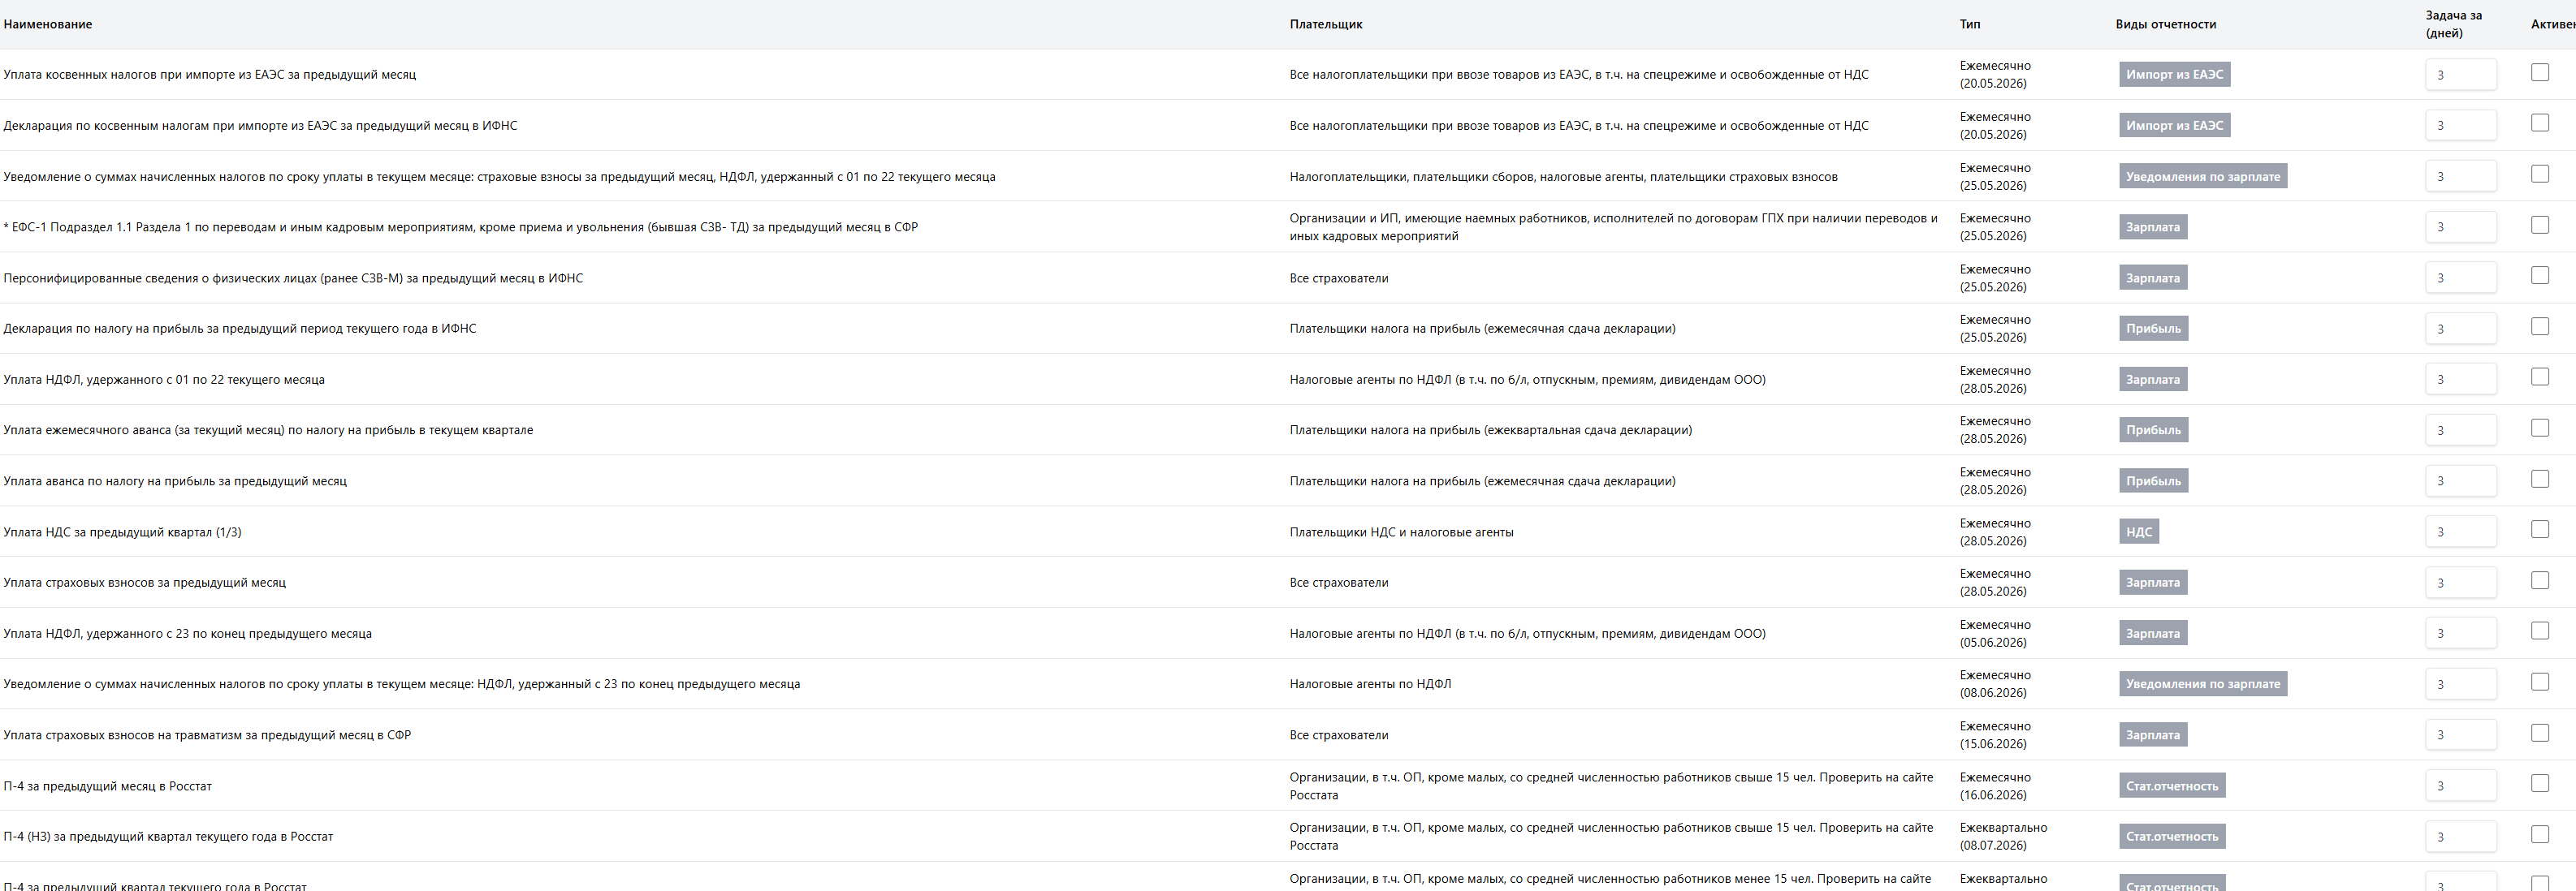The image size is (2576, 891).
Task: Click the Наименование column header
Action: point(48,24)
